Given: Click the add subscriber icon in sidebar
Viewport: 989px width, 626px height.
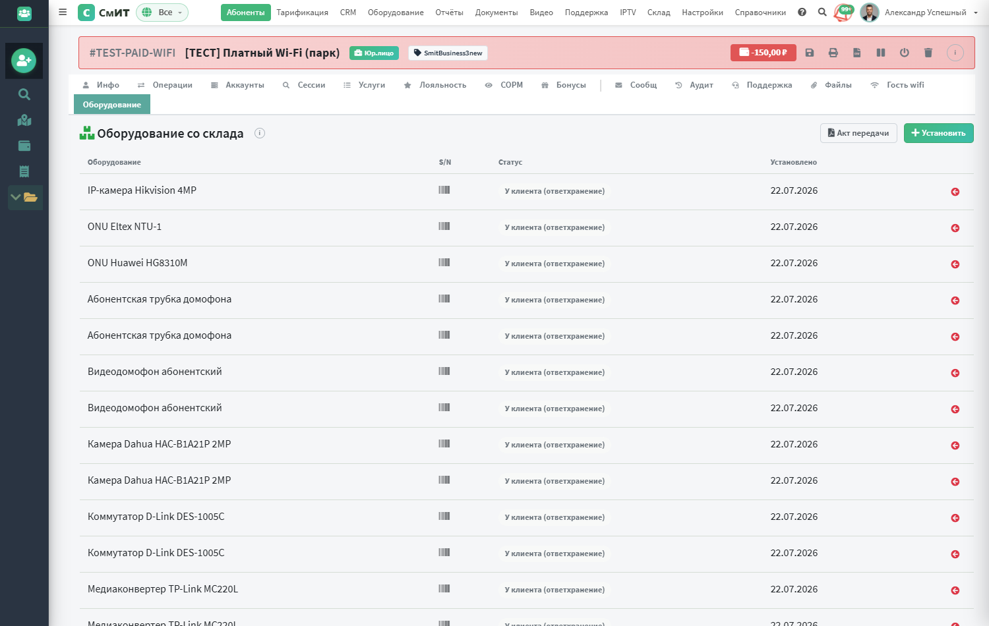Looking at the screenshot, I should coord(24,61).
